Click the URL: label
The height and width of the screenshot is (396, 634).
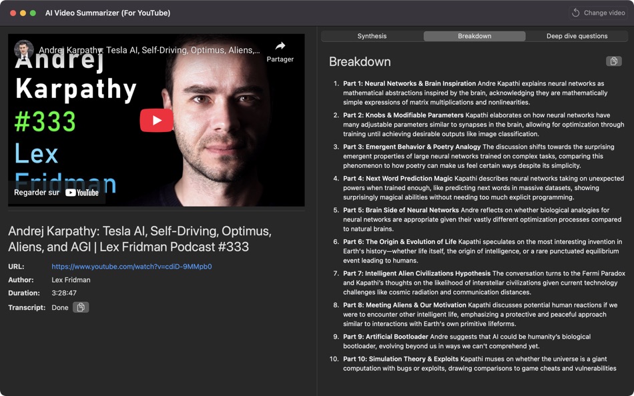(16, 267)
